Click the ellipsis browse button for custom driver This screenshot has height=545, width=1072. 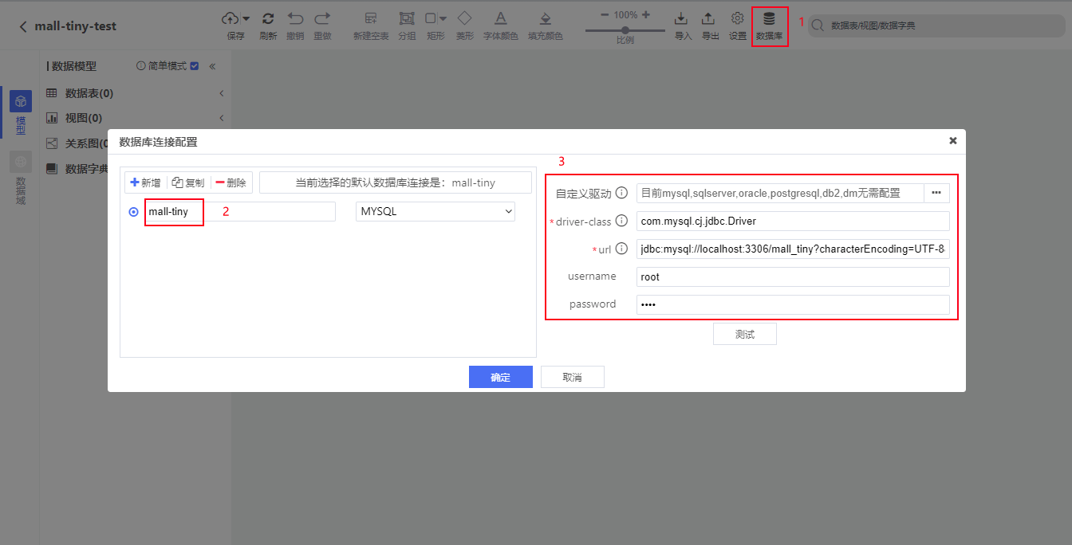pos(936,193)
